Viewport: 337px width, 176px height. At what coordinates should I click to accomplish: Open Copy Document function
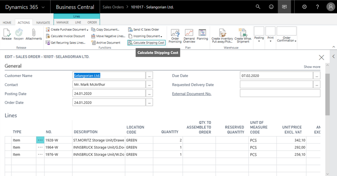coord(105,30)
